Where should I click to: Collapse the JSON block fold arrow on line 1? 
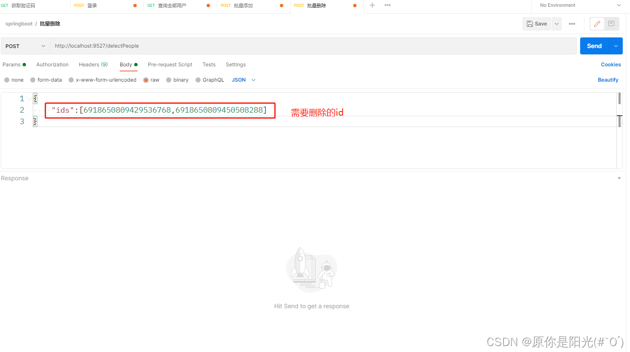point(29,99)
